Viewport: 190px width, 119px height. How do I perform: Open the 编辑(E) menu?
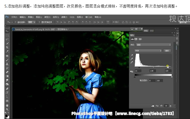(23, 17)
